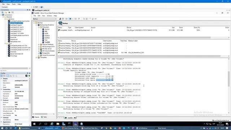
Task: Expand the Internal Database node
Action: pos(39,44)
